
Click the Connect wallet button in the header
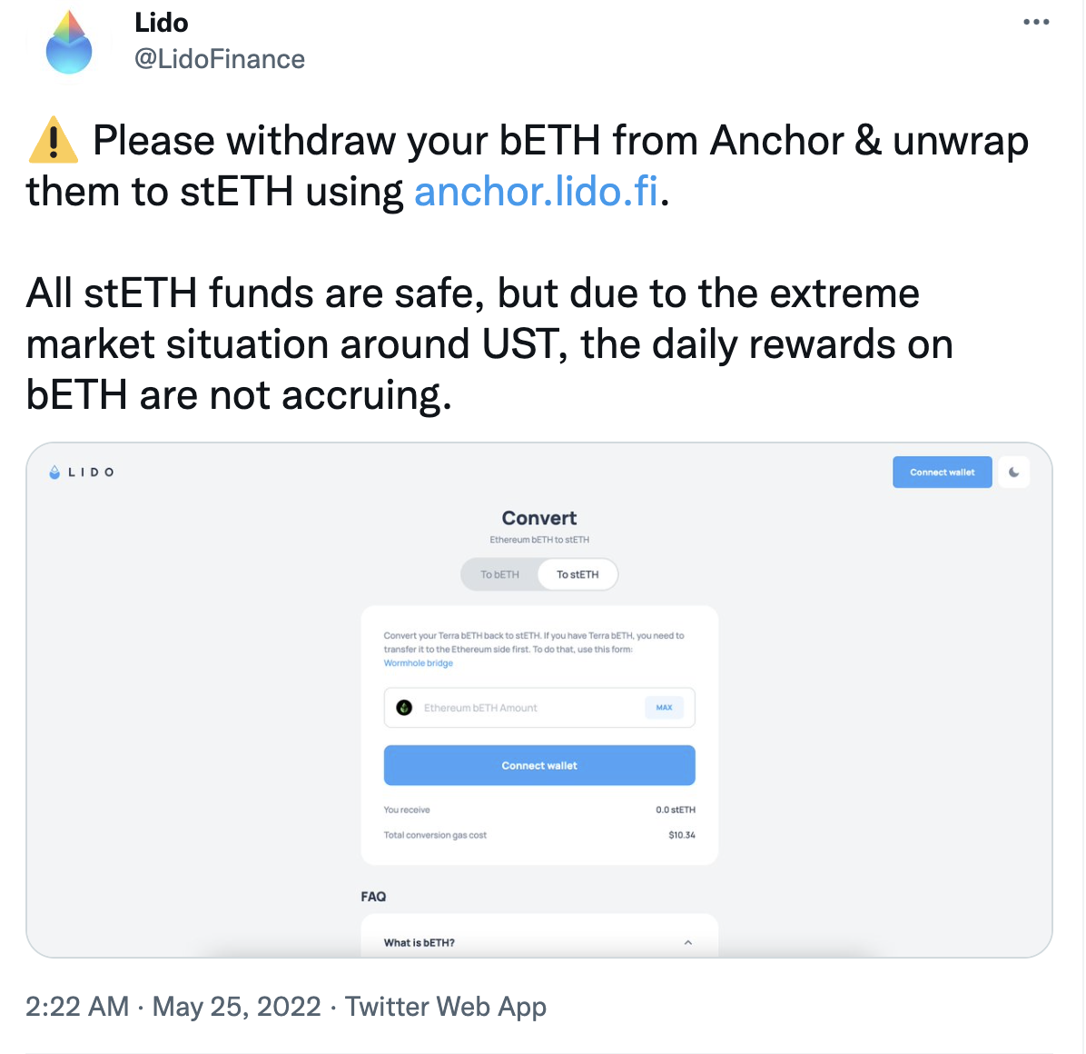pos(942,472)
